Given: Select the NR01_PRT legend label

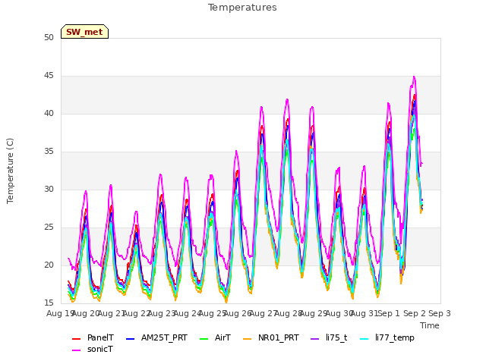Looking at the screenshot, I should pyautogui.click(x=279, y=337).
